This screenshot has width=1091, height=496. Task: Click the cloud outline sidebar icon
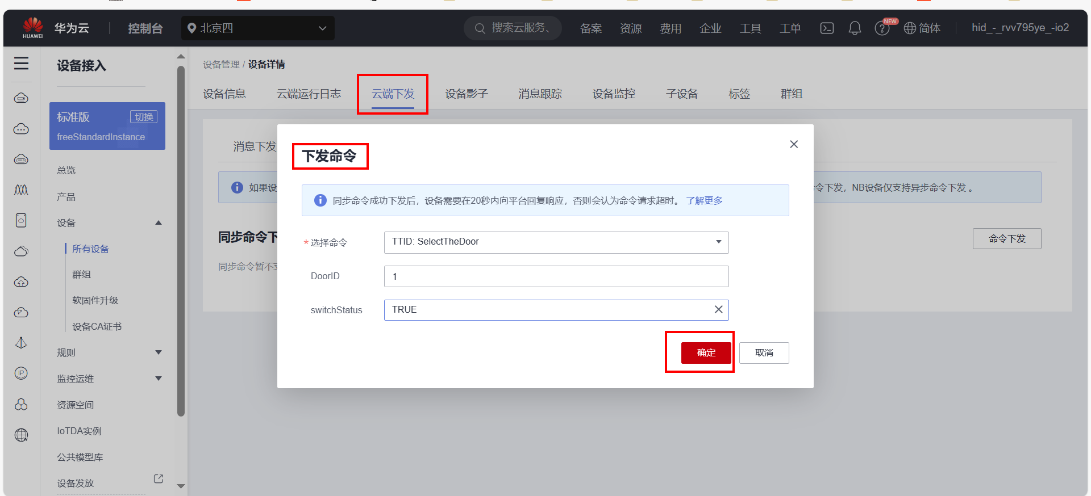coord(21,251)
